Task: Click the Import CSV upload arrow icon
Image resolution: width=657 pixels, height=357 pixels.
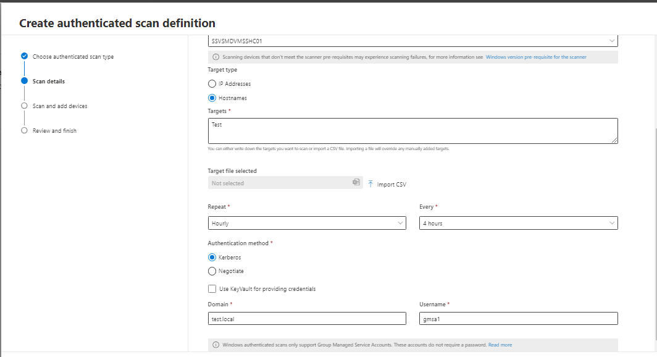Action: point(370,183)
